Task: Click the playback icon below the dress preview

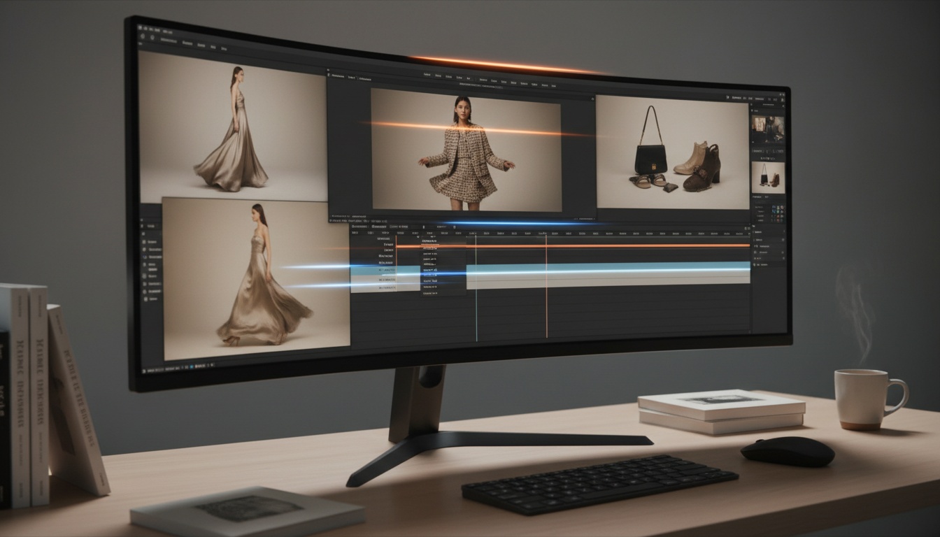Action: (x=191, y=366)
